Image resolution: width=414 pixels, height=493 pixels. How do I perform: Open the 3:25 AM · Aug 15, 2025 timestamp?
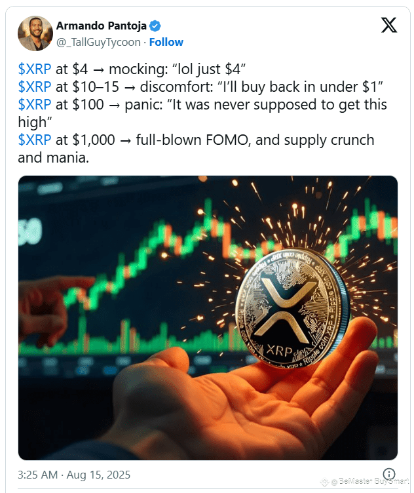74,475
